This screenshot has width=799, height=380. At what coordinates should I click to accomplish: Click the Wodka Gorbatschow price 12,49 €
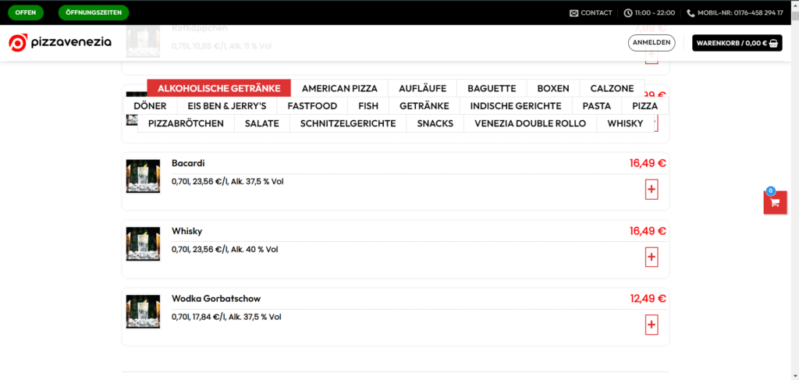tap(648, 299)
